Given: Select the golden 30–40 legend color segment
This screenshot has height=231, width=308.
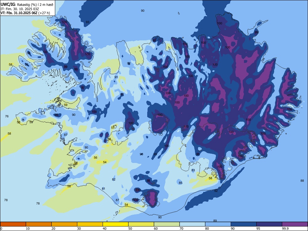Looking at the screenshot, I should (90, 224).
